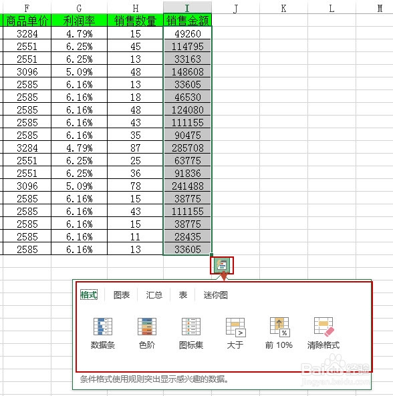Viewport: 393px width, 396px height.
Task: Select cell with value 241488
Action: tap(187, 186)
